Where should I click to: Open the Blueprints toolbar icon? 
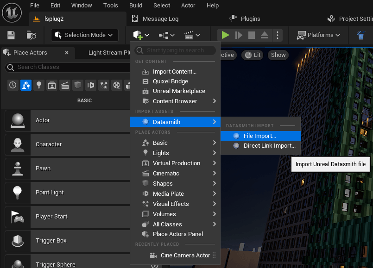click(x=164, y=35)
